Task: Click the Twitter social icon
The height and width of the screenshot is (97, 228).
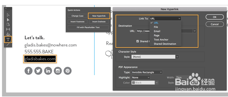Action: (38, 71)
